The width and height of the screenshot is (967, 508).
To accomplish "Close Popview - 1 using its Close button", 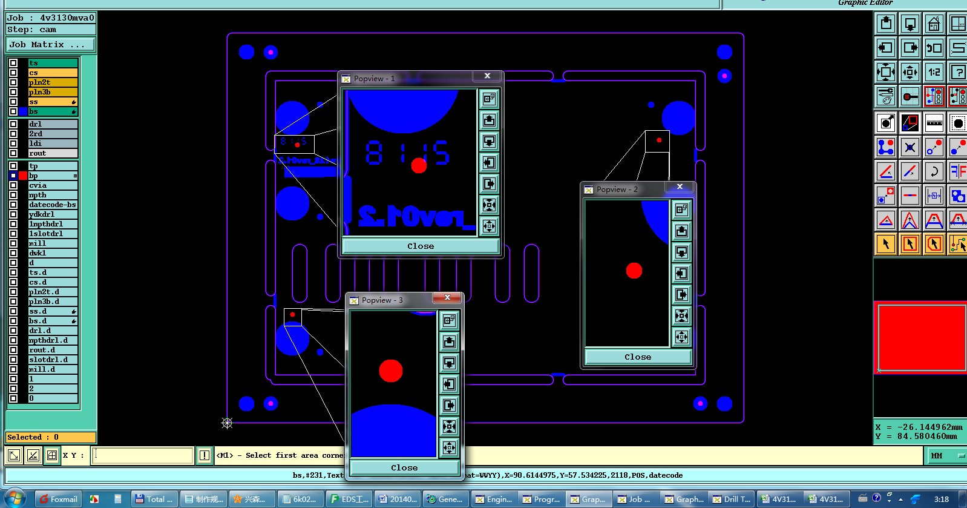I will 421,246.
